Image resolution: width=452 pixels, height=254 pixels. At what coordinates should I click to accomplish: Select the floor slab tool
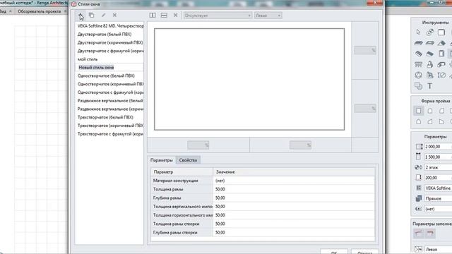coord(419,43)
